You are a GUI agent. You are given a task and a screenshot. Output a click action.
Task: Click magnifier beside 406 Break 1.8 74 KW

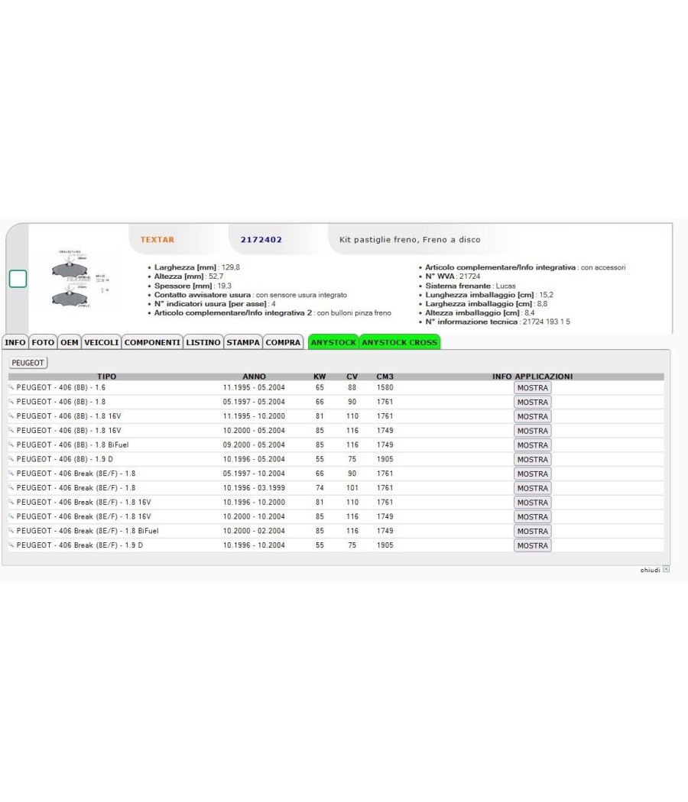11,488
